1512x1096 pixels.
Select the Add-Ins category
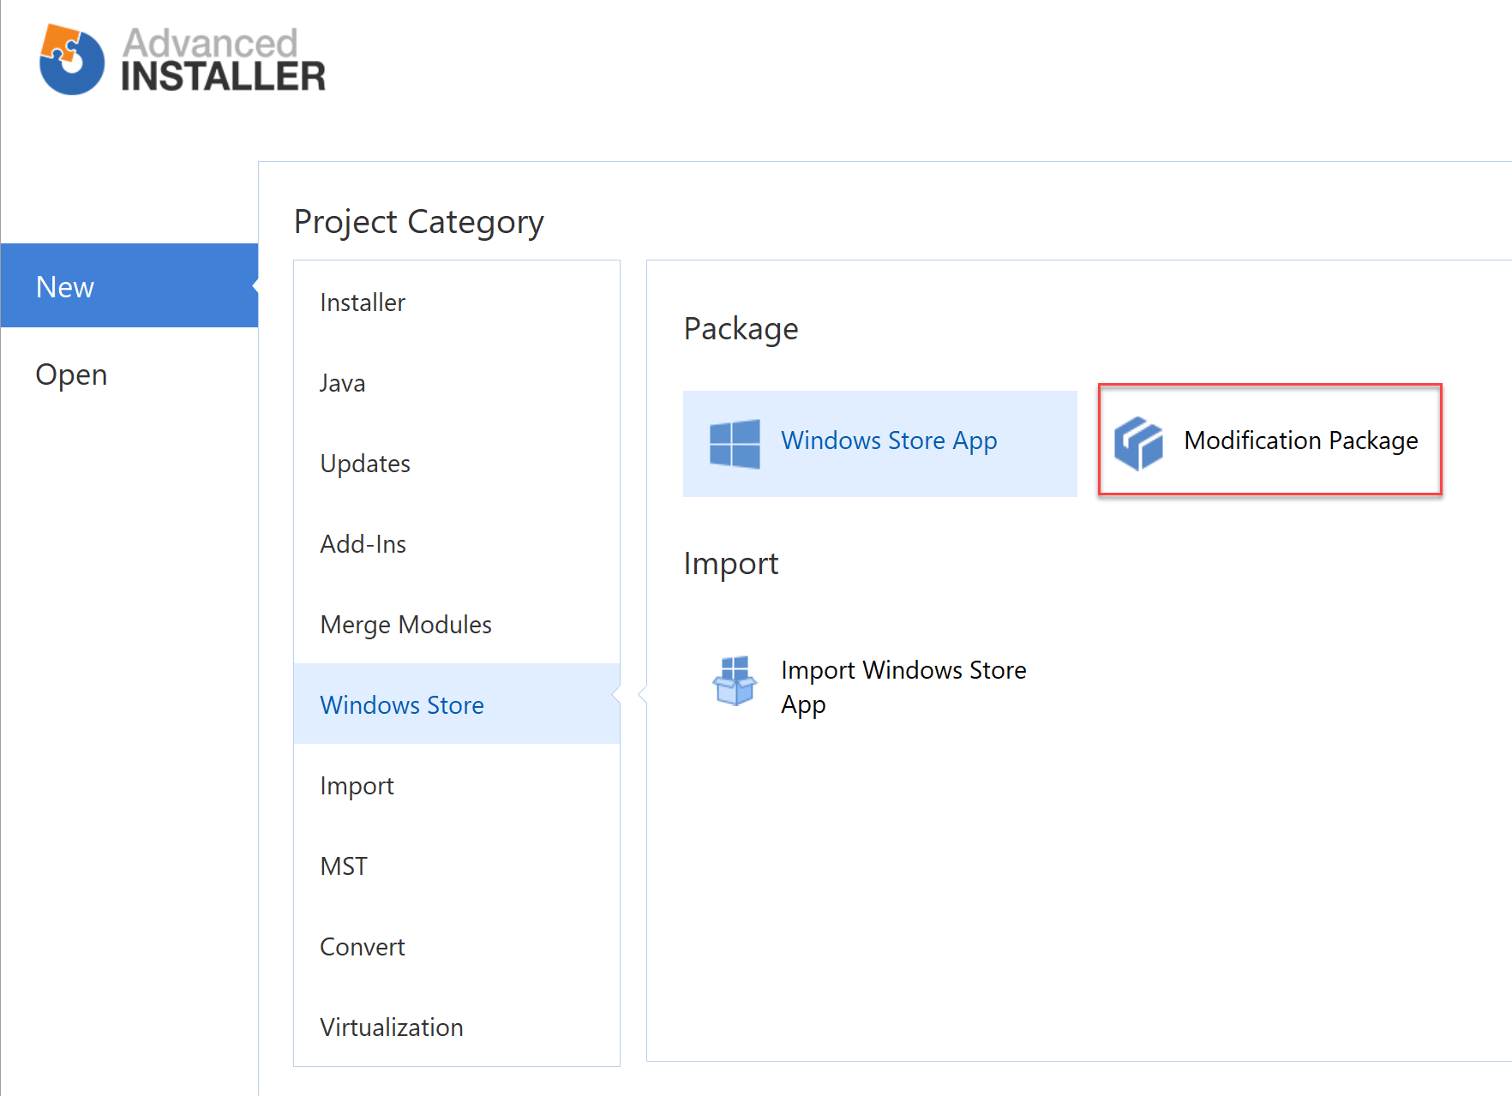pyautogui.click(x=363, y=543)
